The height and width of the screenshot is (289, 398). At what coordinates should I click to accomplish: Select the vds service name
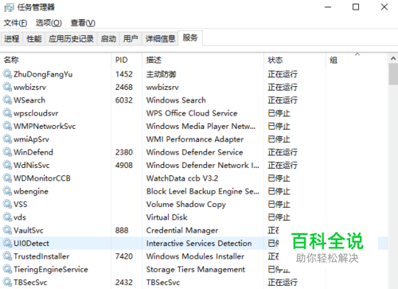pos(20,217)
